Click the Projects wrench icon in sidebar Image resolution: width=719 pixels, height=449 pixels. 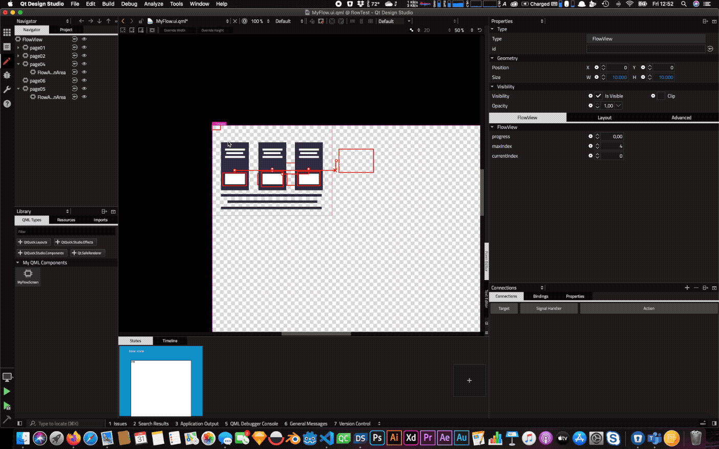coord(7,90)
